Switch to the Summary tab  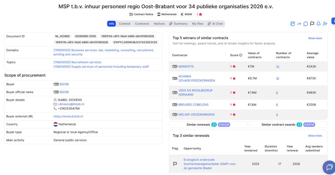click(178, 24)
